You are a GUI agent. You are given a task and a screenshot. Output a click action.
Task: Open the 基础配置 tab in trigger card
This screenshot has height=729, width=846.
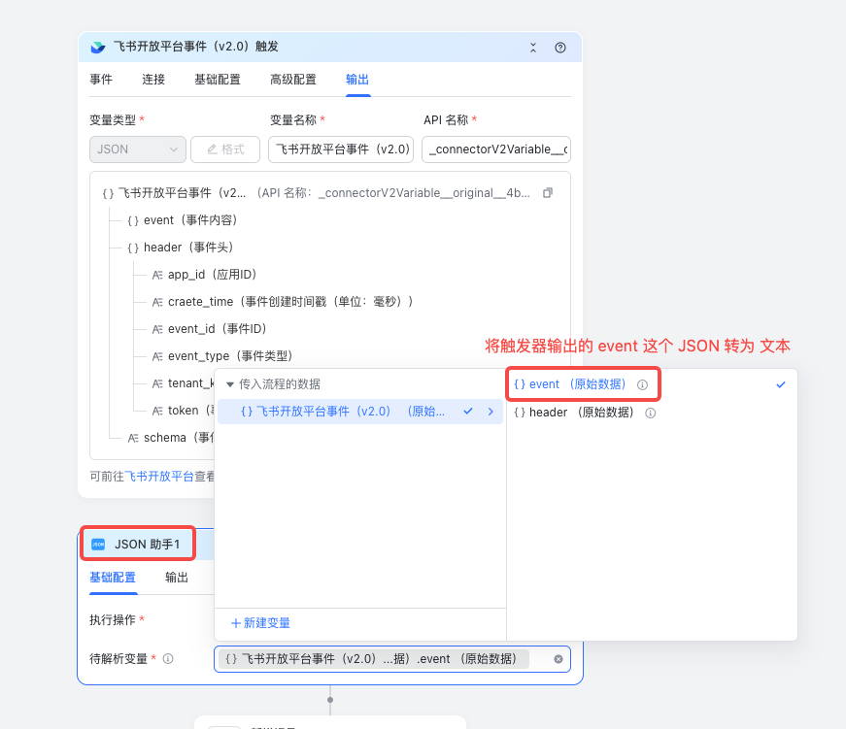218,80
